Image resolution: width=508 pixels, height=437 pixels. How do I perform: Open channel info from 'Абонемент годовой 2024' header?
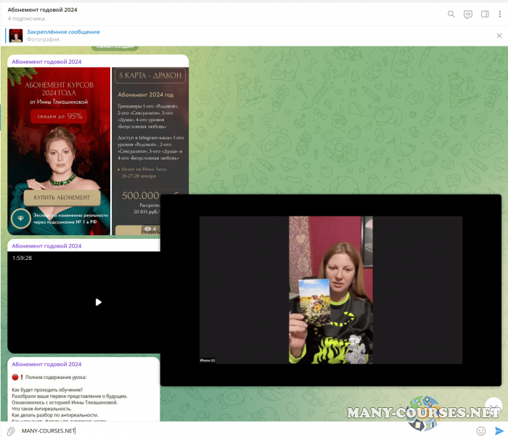(42, 9)
